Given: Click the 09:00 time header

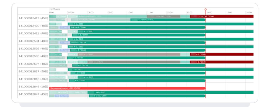Looking at the screenshot, I should click(x=110, y=13).
